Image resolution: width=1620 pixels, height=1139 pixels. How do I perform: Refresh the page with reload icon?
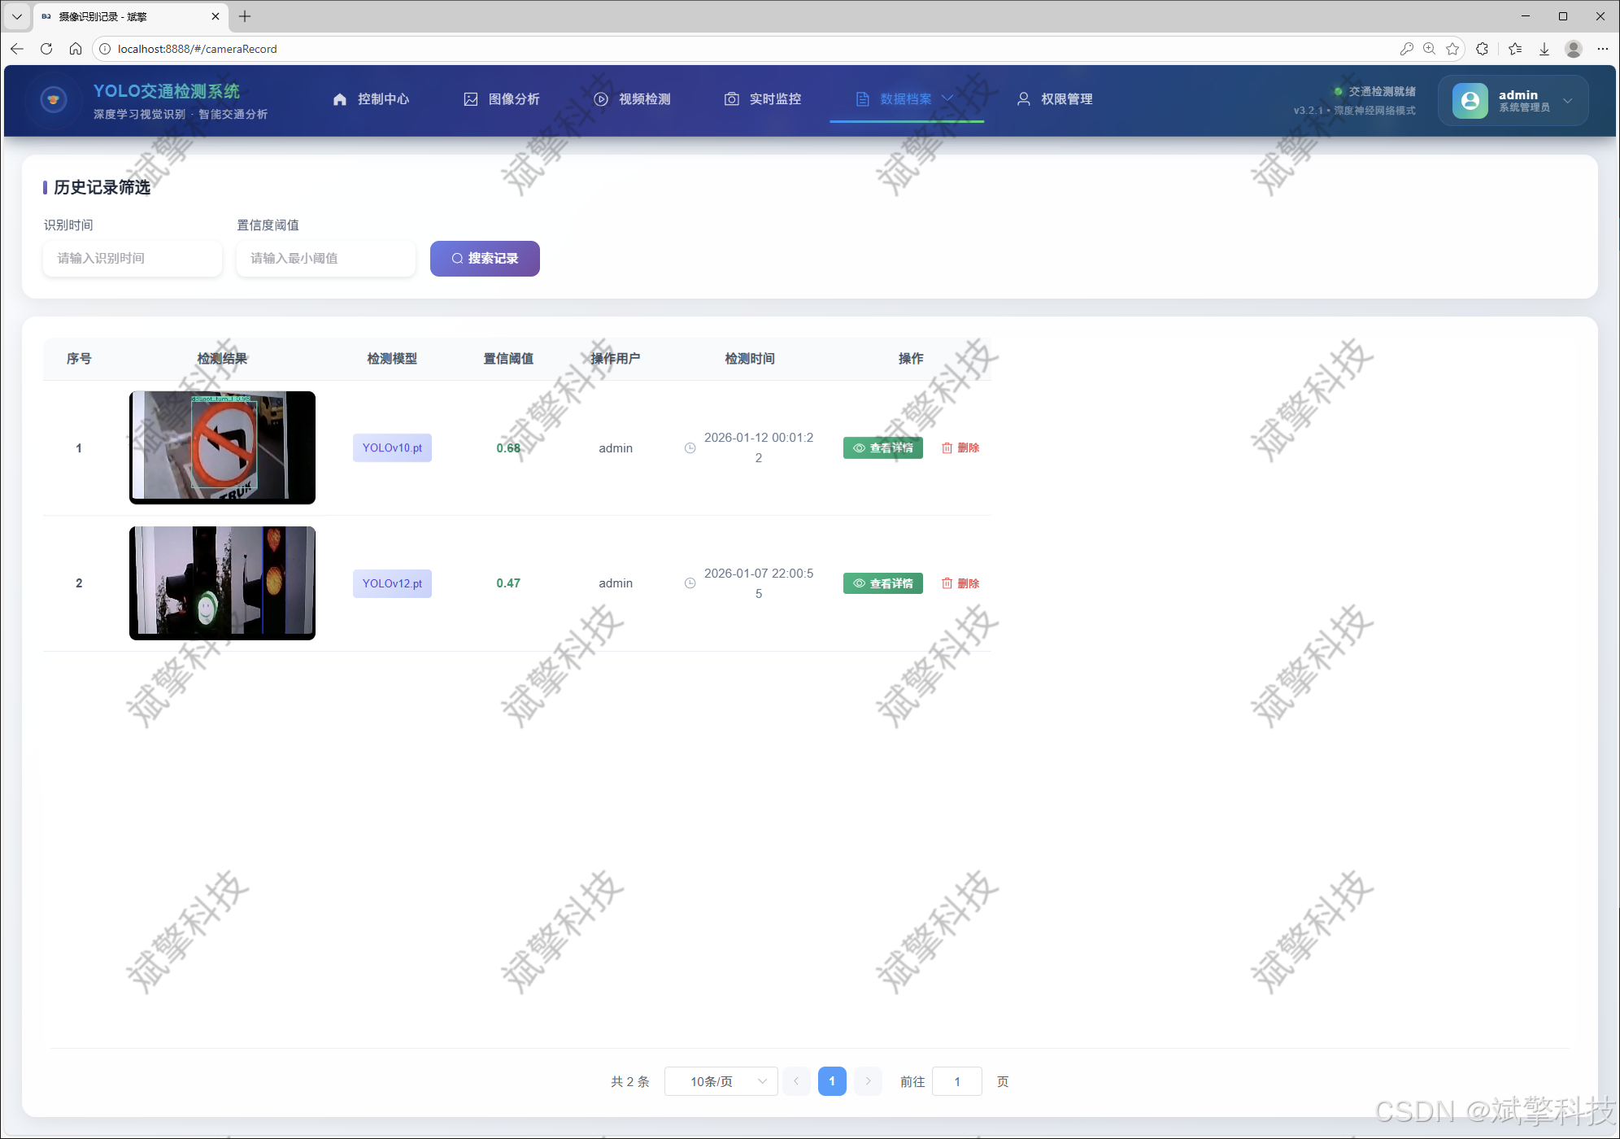click(46, 49)
